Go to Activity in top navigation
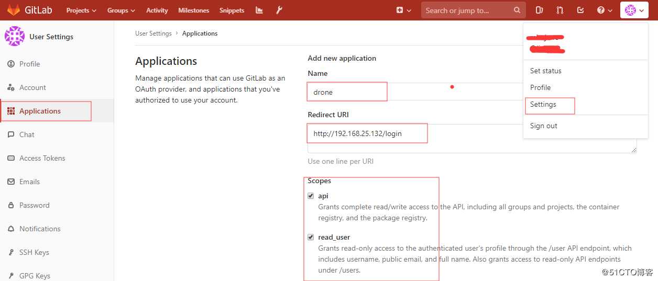This screenshot has height=281, width=658. coord(157,10)
